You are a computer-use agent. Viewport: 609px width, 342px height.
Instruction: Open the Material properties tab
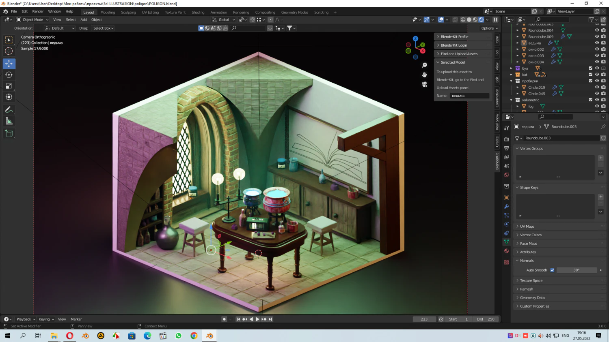pos(506,251)
